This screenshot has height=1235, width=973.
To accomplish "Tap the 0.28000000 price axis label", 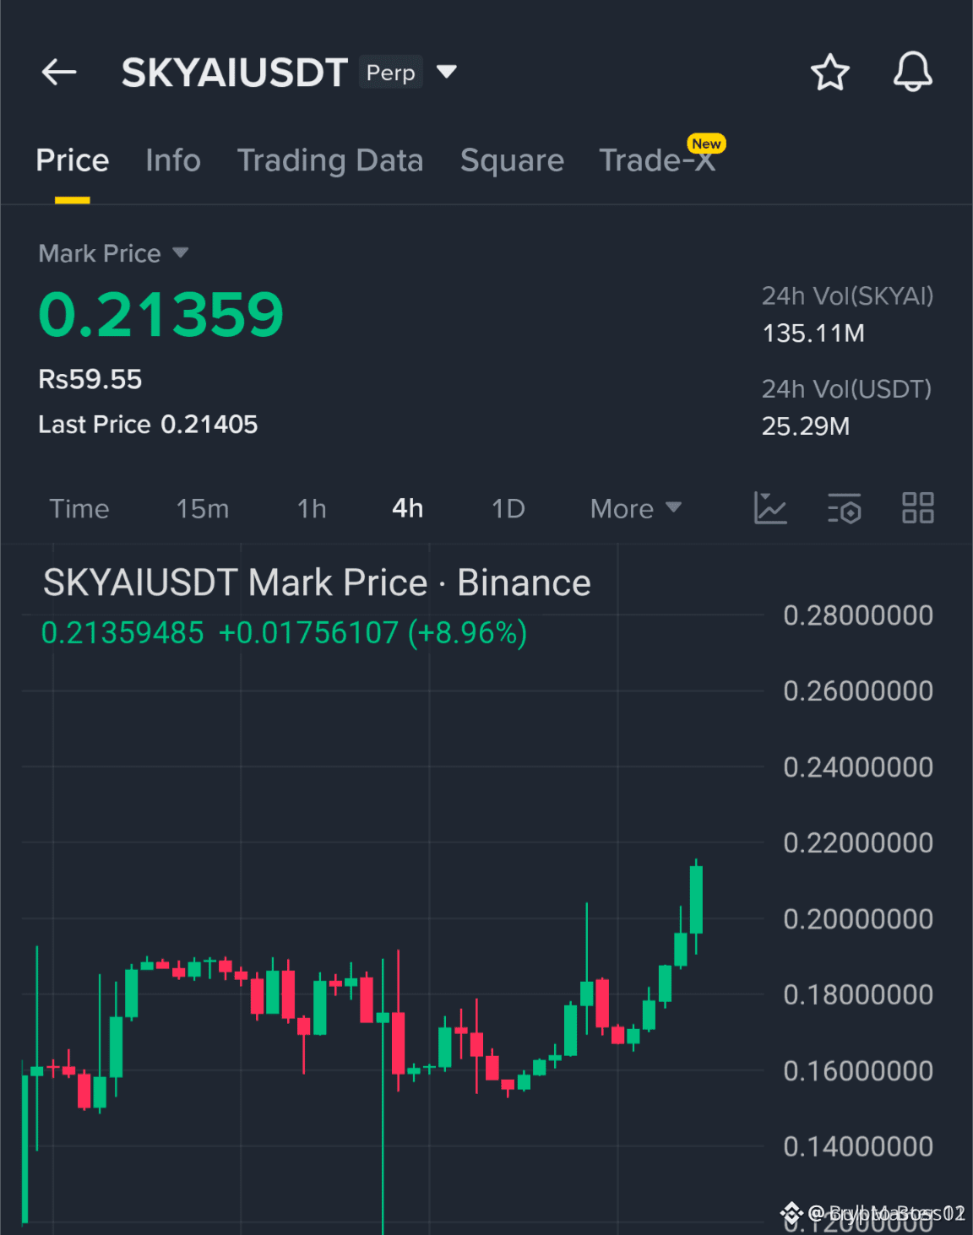I will coord(858,615).
